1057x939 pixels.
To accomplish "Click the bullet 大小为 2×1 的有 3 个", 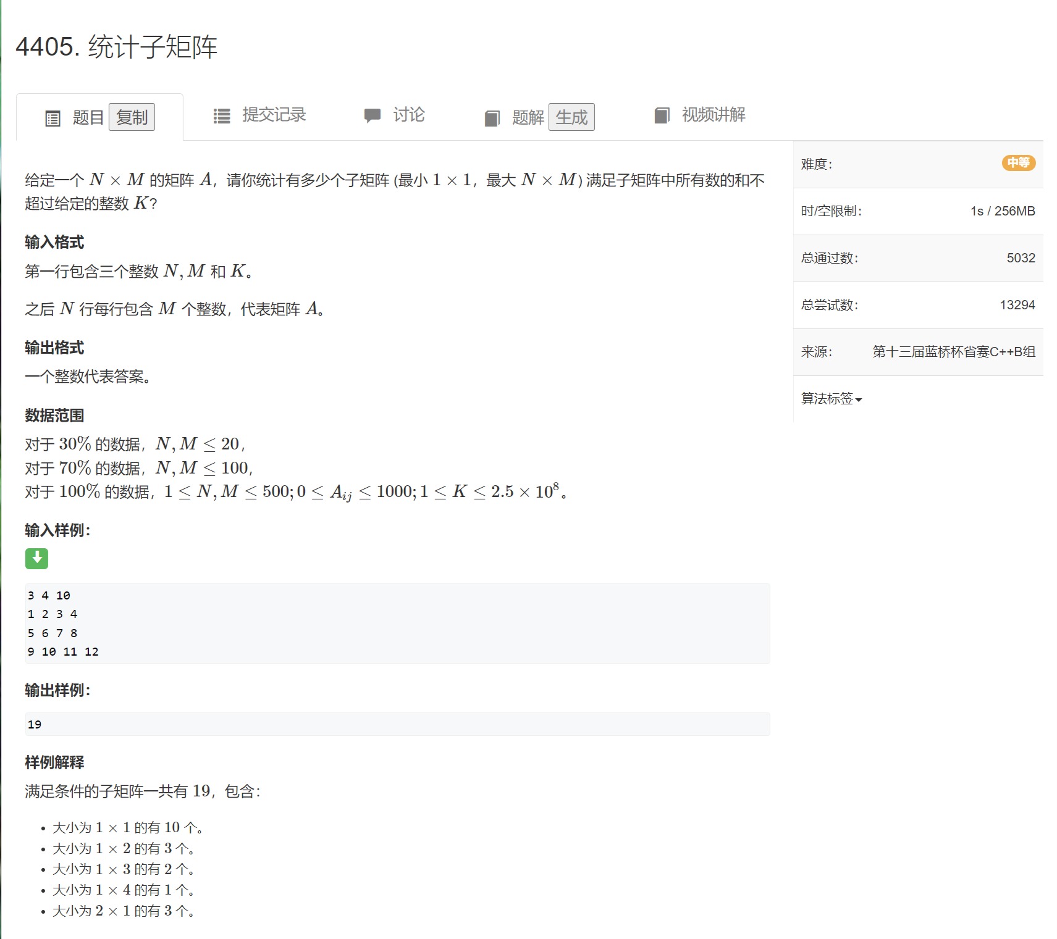I will (x=123, y=911).
